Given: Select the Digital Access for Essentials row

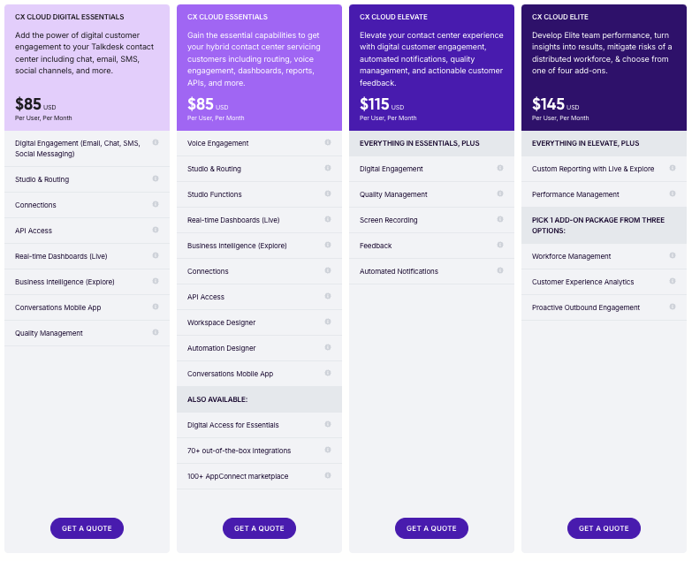Looking at the screenshot, I should tap(233, 425).
